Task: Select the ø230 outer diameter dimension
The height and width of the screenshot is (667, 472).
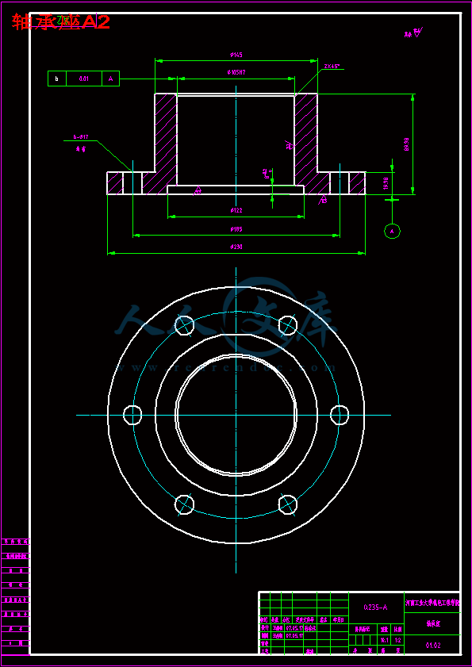Action: [236, 247]
